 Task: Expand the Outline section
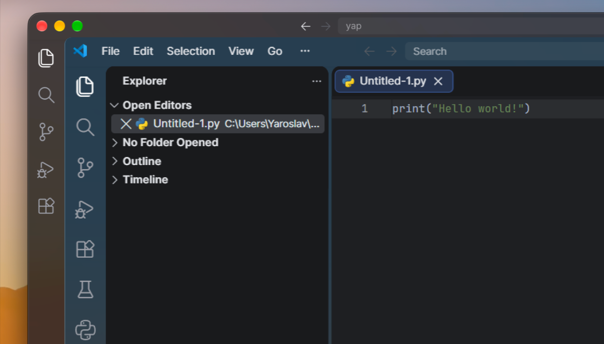[136, 161]
